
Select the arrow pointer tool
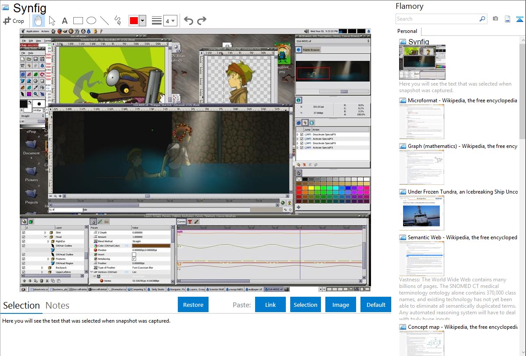[52, 21]
